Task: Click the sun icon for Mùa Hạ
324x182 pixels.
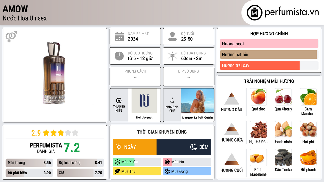Action: [167, 162]
